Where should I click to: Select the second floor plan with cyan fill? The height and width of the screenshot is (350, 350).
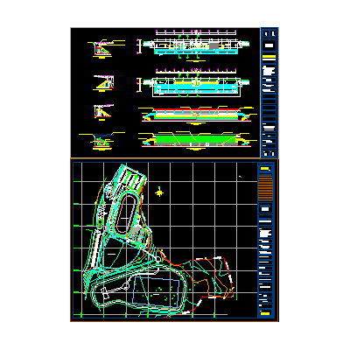click(195, 83)
